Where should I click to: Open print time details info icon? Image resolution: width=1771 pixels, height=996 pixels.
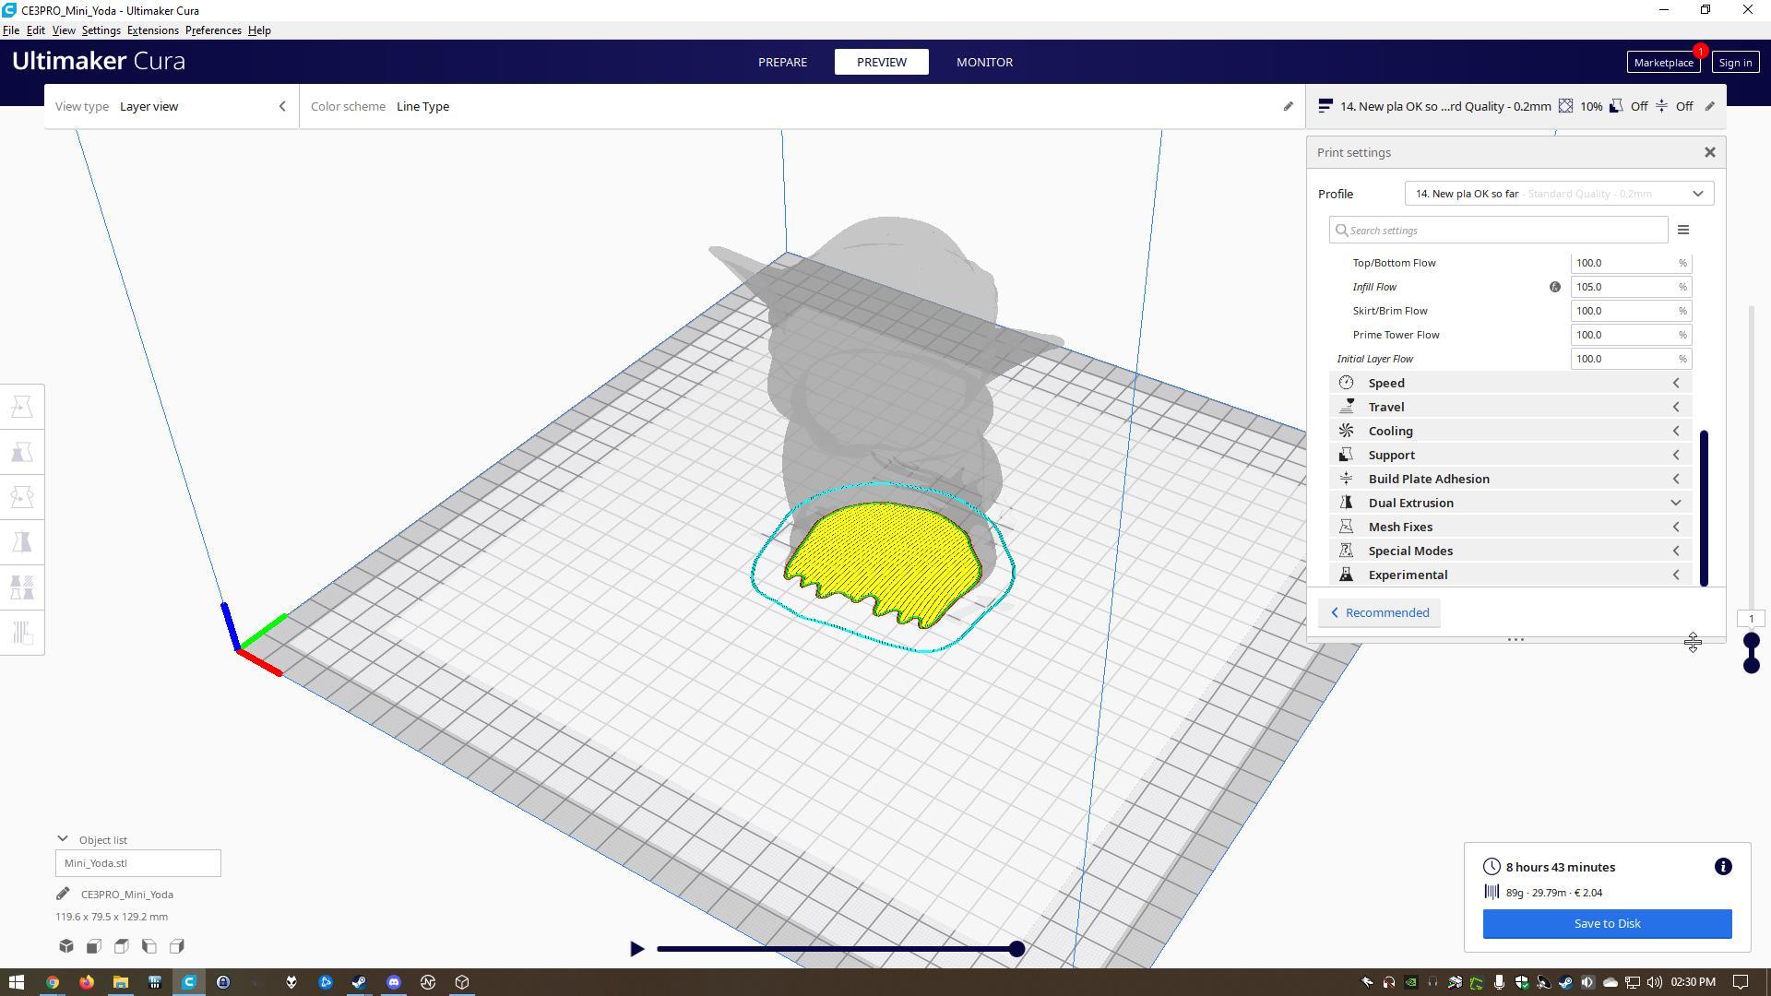tap(1723, 867)
